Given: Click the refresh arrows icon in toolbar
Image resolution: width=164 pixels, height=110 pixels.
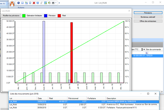Looking at the screenshot, I should click(30, 3).
